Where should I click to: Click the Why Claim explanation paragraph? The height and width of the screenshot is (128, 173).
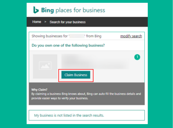(x=86, y=96)
